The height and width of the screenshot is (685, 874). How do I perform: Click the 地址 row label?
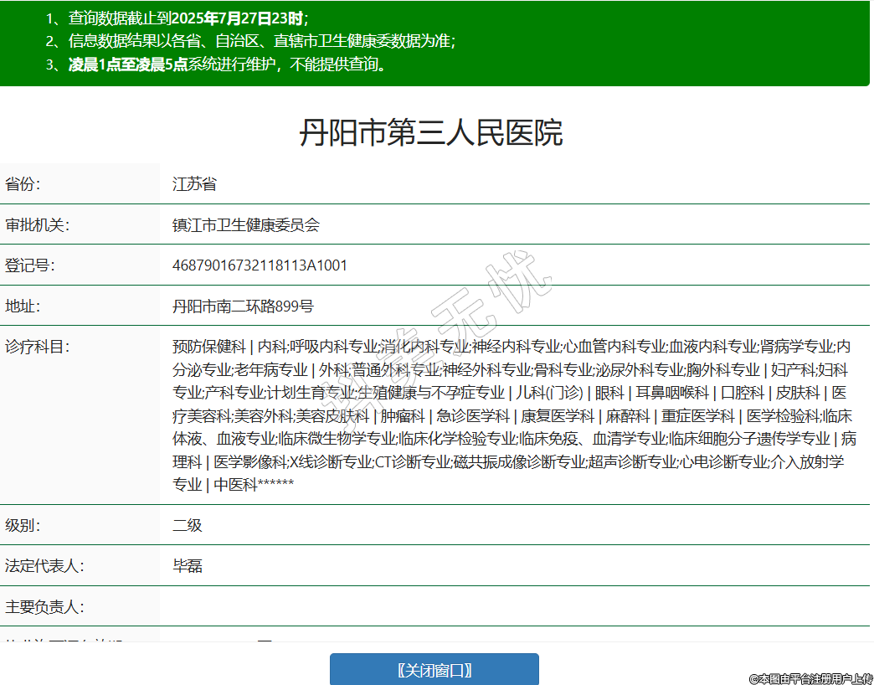(23, 306)
